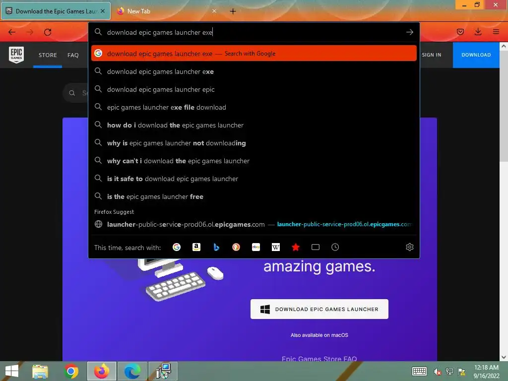Open the FAQ menu item
Image resolution: width=508 pixels, height=381 pixels.
tap(73, 55)
